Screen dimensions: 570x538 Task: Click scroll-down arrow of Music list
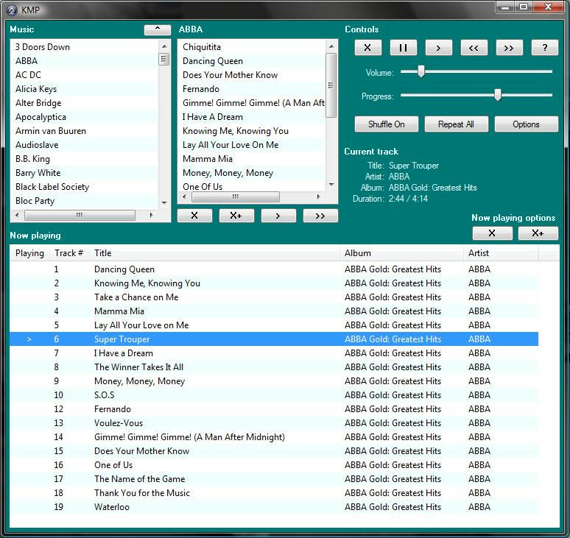point(164,202)
